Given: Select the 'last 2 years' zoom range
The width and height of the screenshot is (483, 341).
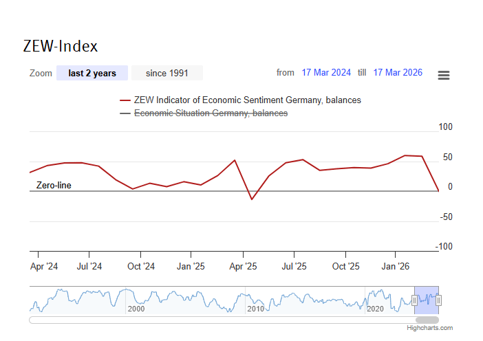Looking at the screenshot, I should 92,73.
